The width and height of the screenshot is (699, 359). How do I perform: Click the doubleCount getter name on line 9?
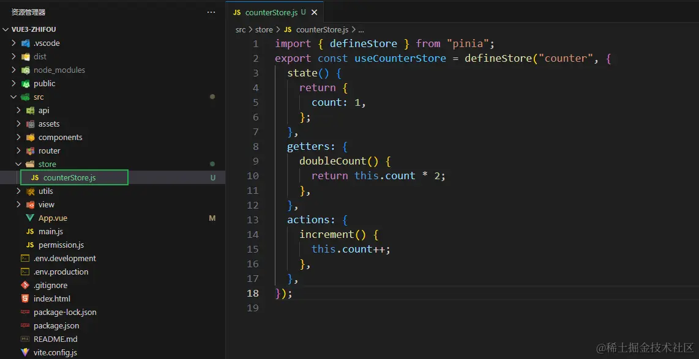pos(332,161)
